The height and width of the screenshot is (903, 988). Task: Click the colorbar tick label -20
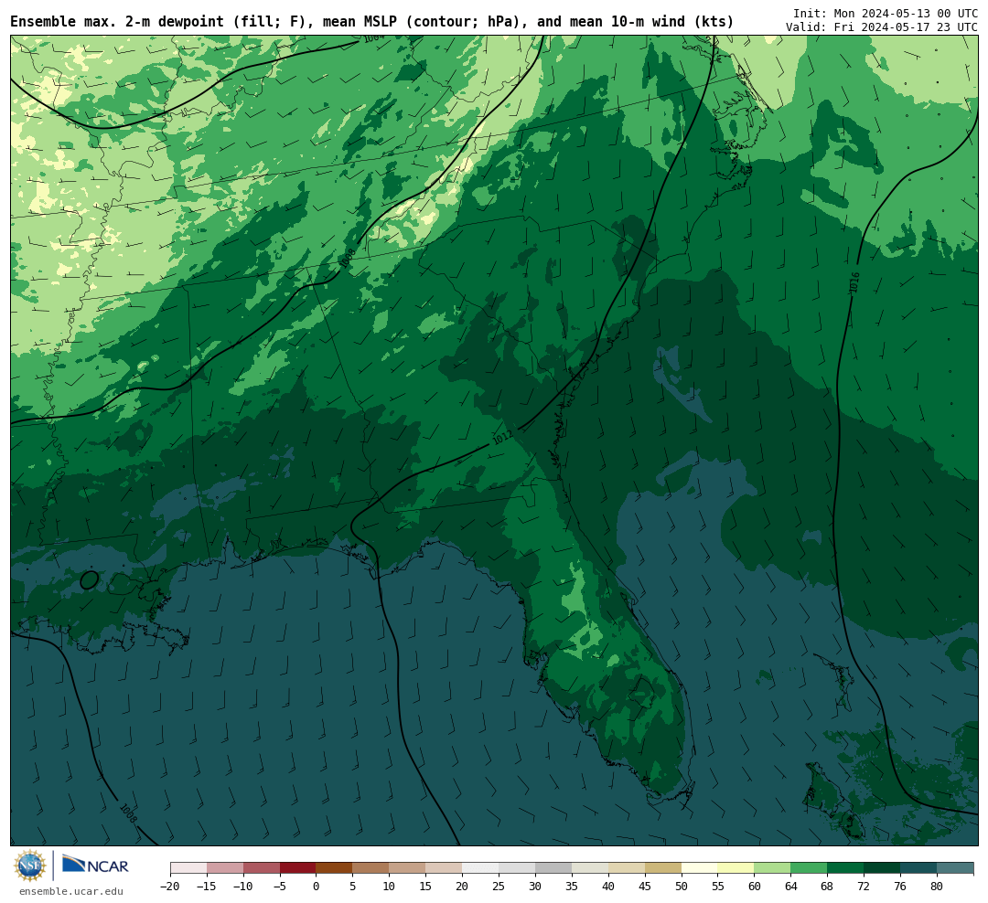[170, 887]
